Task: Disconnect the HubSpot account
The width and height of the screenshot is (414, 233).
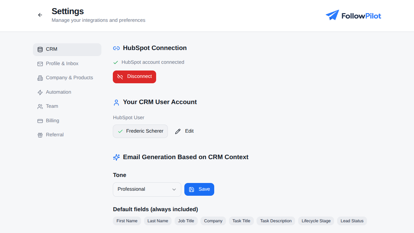Action: click(x=134, y=77)
